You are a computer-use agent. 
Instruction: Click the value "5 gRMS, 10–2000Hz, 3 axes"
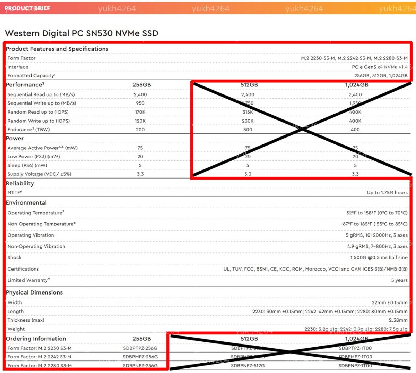click(376, 235)
